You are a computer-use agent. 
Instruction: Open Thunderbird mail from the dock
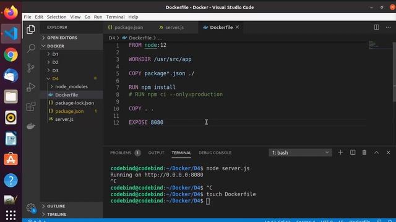11,75
